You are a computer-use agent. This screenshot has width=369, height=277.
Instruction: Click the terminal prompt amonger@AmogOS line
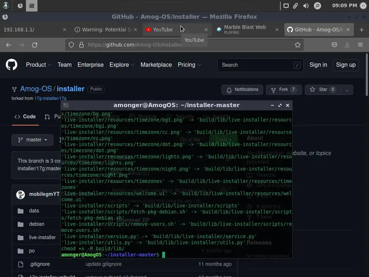(x=113, y=255)
